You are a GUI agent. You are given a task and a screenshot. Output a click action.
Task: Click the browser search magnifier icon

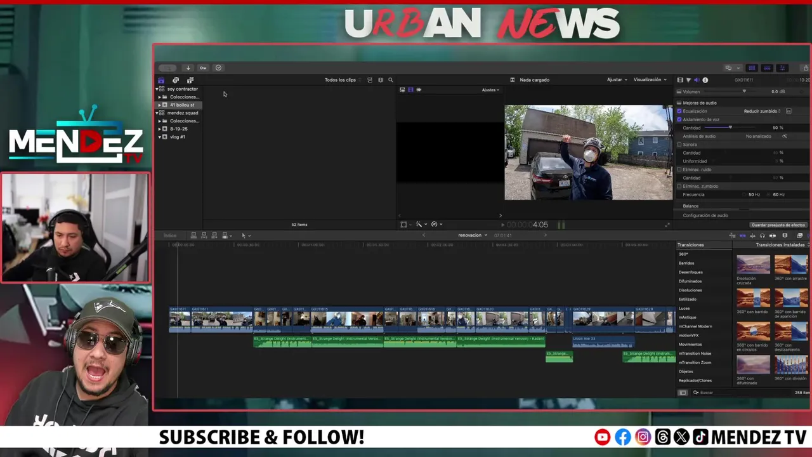click(x=391, y=80)
